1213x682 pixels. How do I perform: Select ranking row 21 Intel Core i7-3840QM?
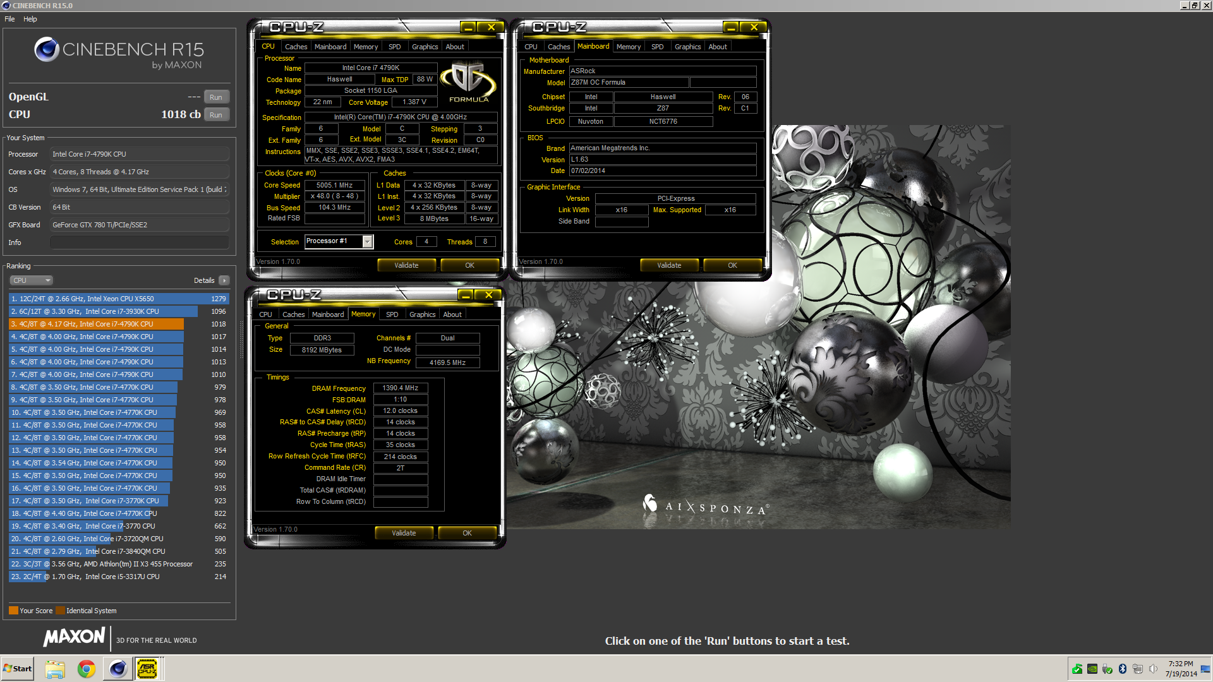[x=119, y=551]
